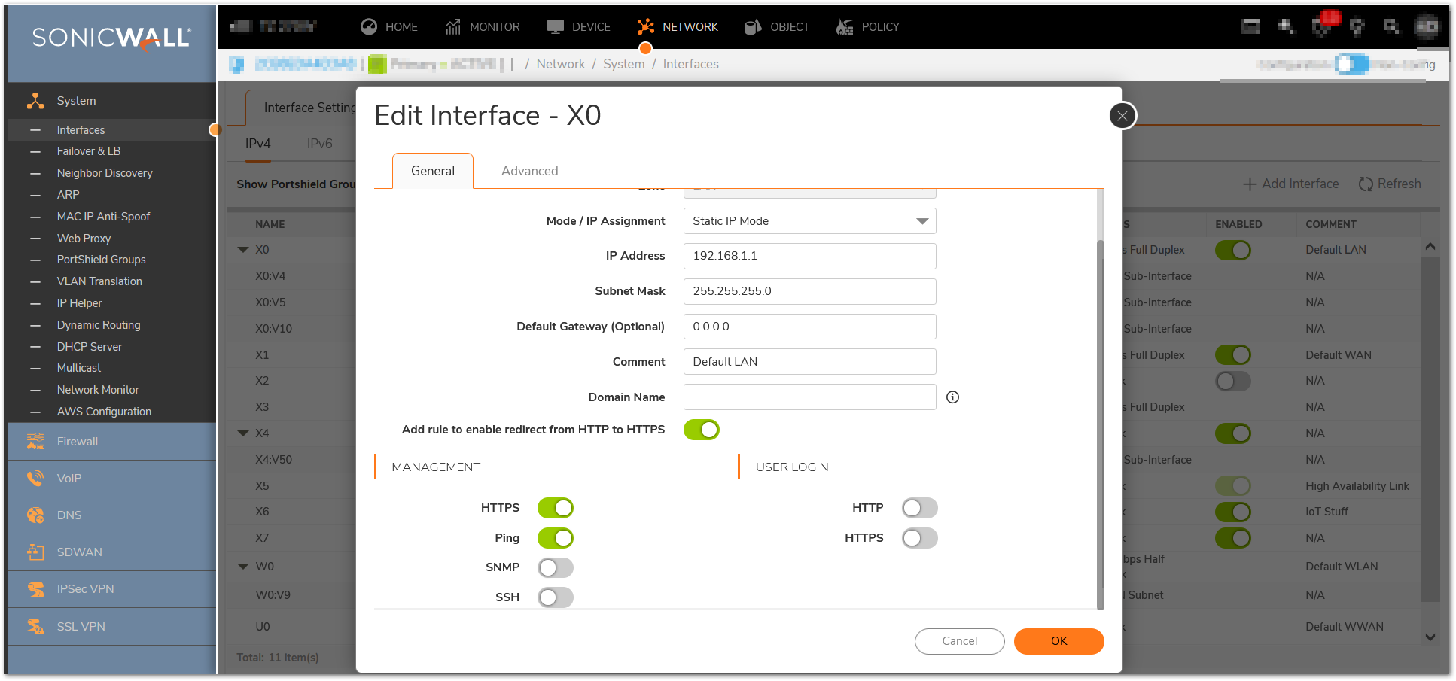Click the dialog vertical scrollbar

(x=1101, y=424)
